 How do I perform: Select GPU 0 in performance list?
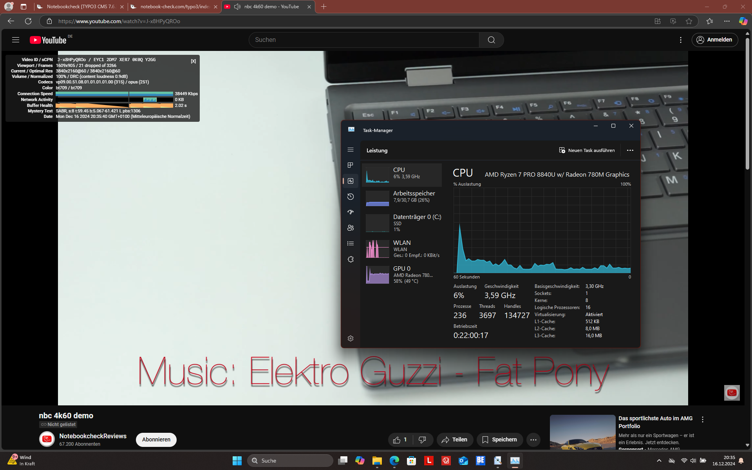[403, 275]
